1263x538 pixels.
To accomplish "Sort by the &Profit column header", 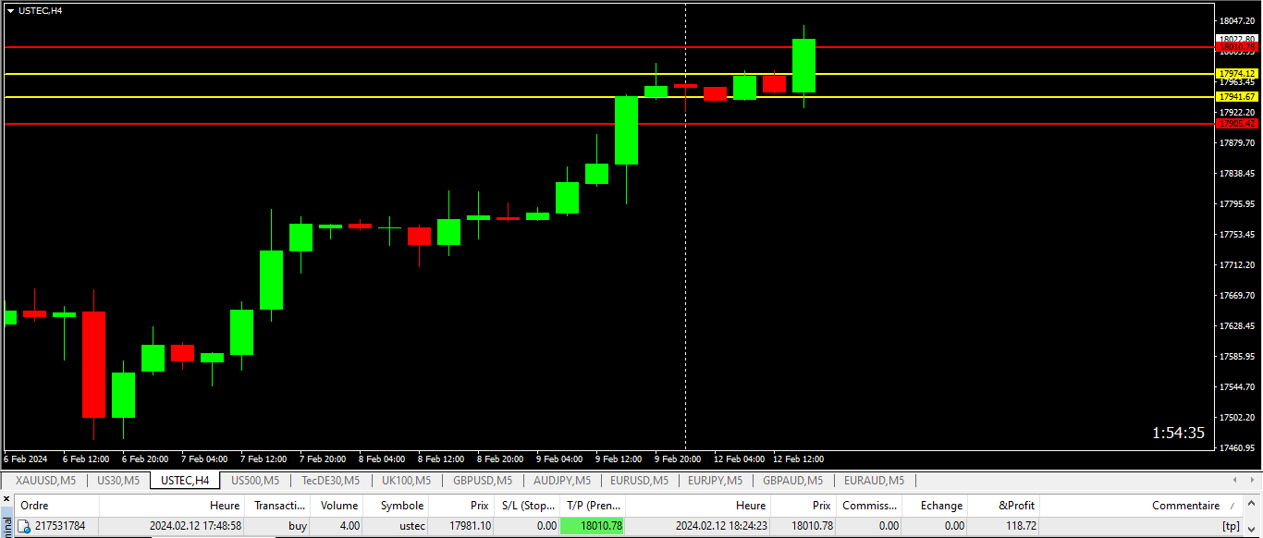I will (1004, 506).
